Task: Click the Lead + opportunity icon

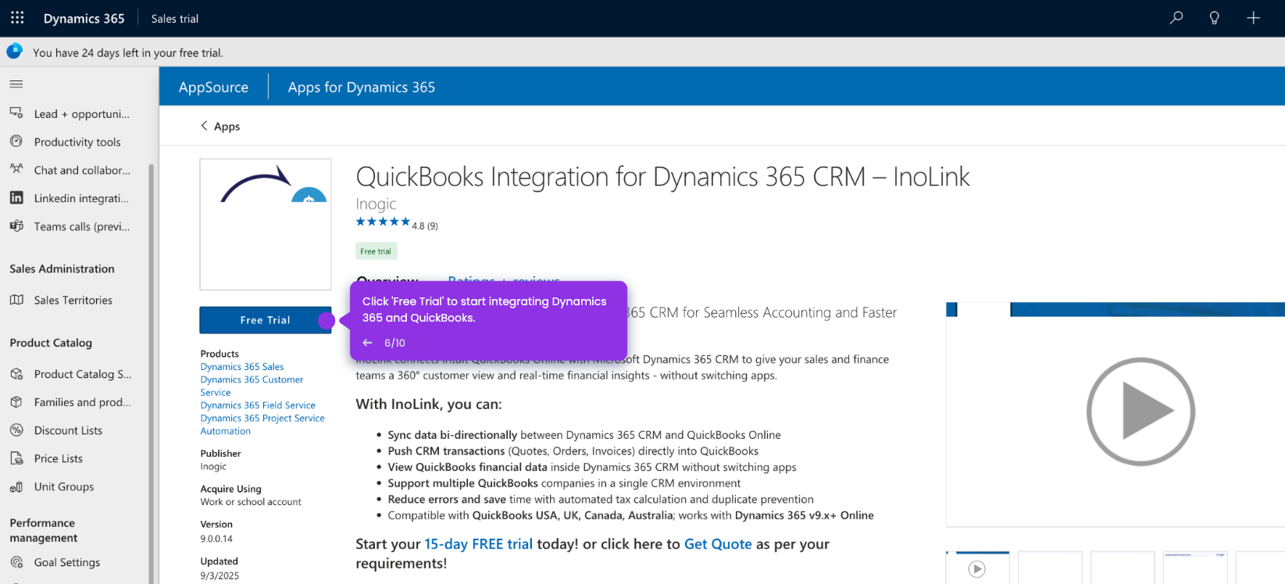Action: [16, 113]
